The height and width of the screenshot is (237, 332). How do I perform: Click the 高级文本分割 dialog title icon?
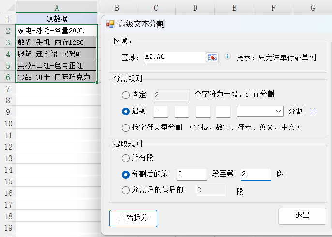[x=110, y=24]
